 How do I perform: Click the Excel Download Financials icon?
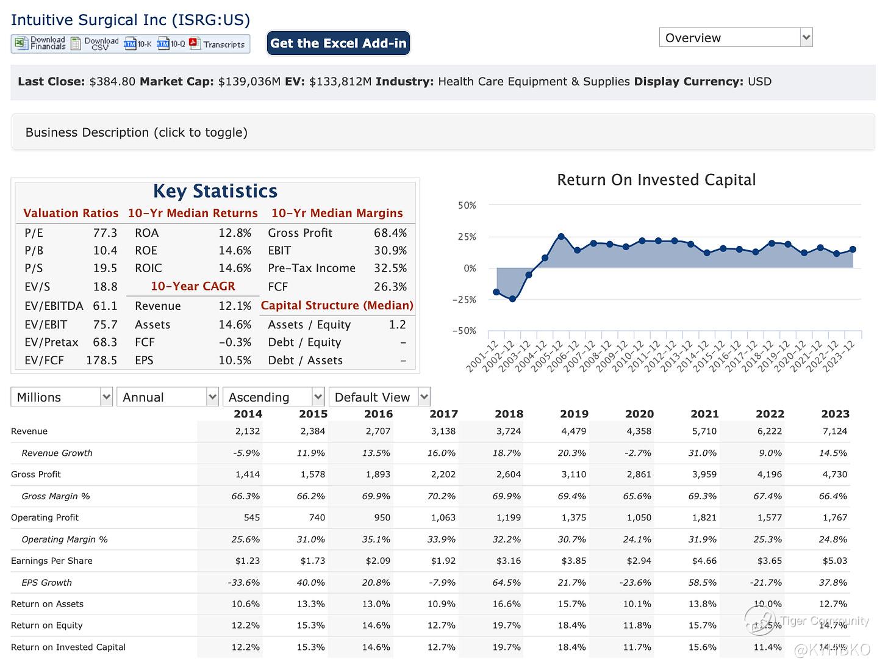coord(22,43)
